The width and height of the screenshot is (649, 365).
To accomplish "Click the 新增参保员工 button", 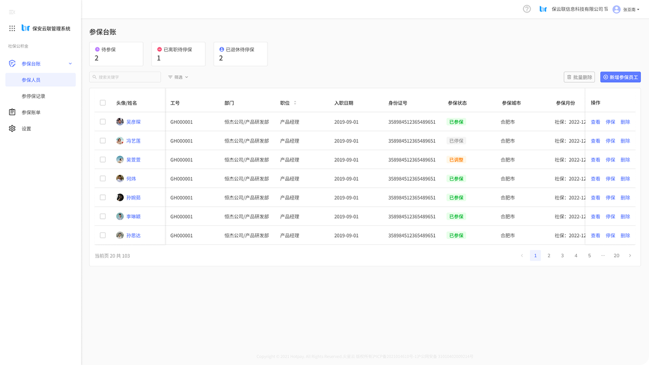I will pos(620,77).
